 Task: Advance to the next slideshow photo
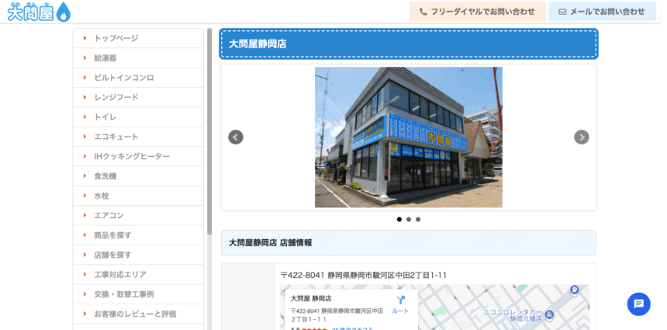pos(581,137)
